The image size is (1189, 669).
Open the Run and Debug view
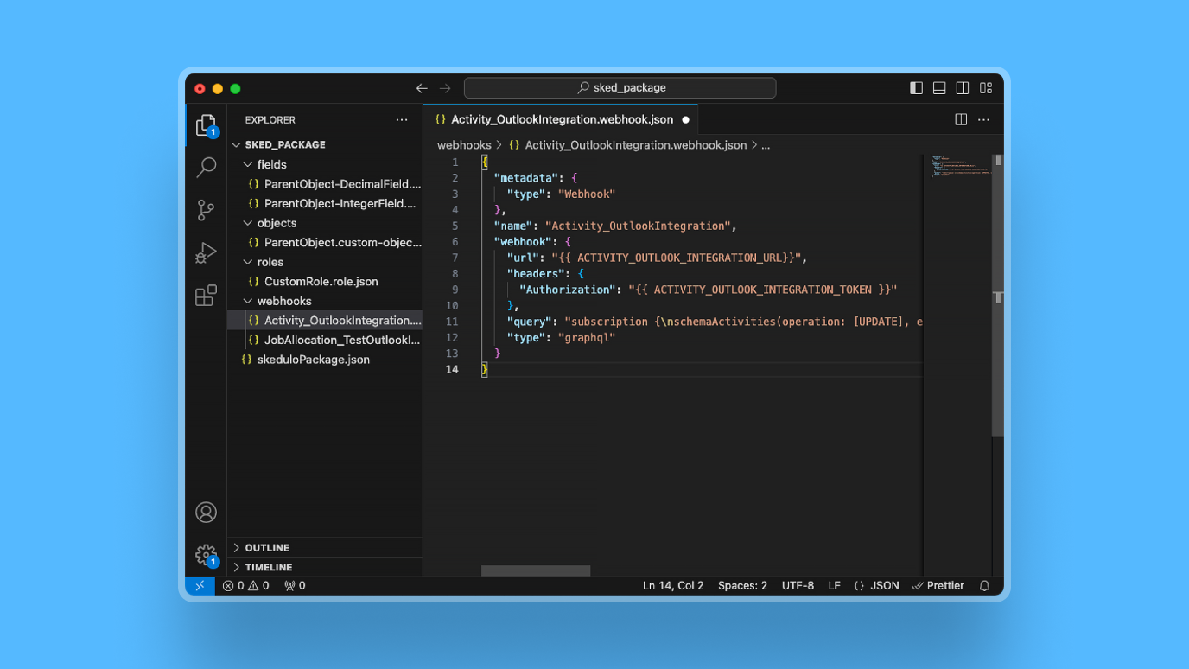click(206, 252)
